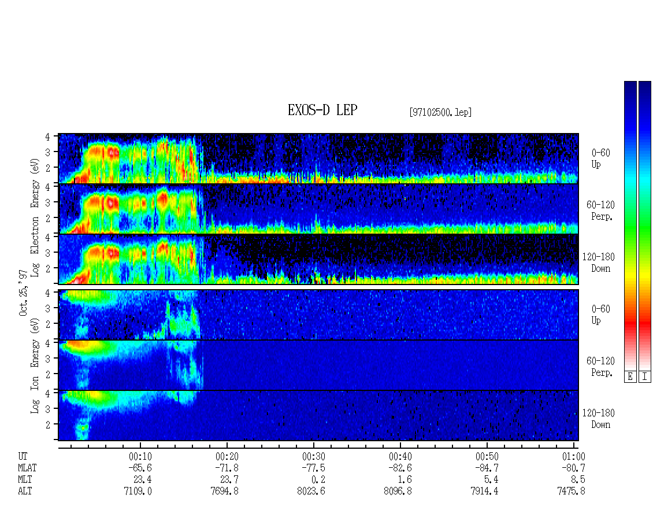This screenshot has width=653, height=506.
Task: Click the UT row label
Action: click(23, 456)
